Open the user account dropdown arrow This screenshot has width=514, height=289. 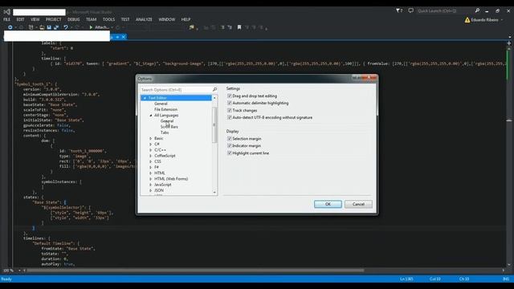point(501,20)
